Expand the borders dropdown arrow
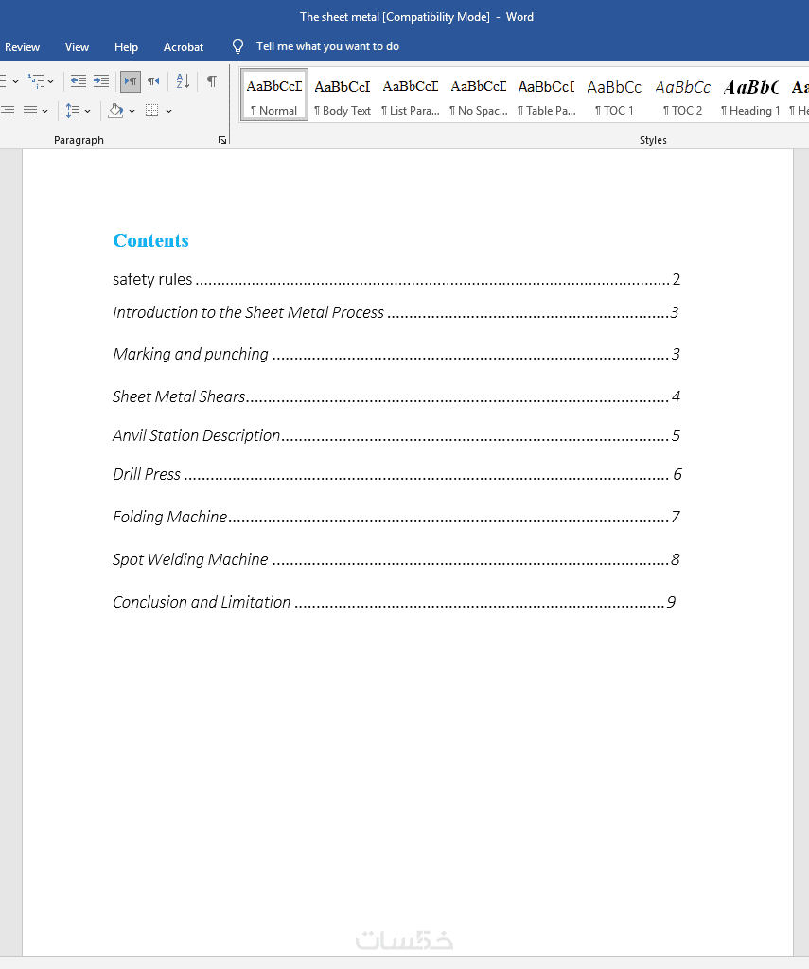The height and width of the screenshot is (969, 809). (168, 112)
